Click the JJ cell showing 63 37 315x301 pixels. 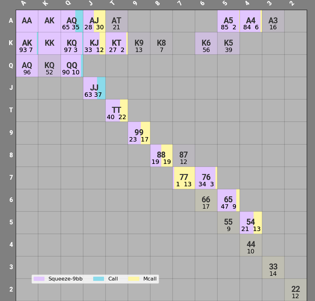click(x=94, y=88)
